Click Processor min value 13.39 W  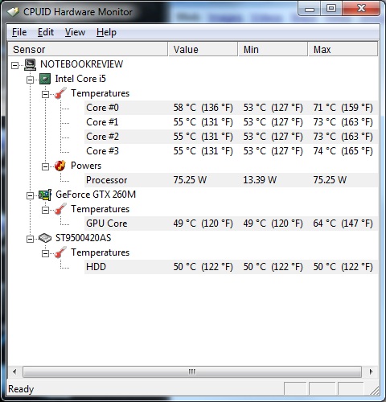click(x=260, y=180)
